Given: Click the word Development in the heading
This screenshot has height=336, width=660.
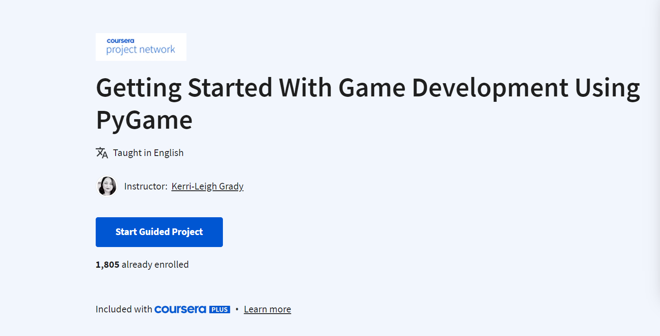Looking at the screenshot, I should [x=490, y=88].
